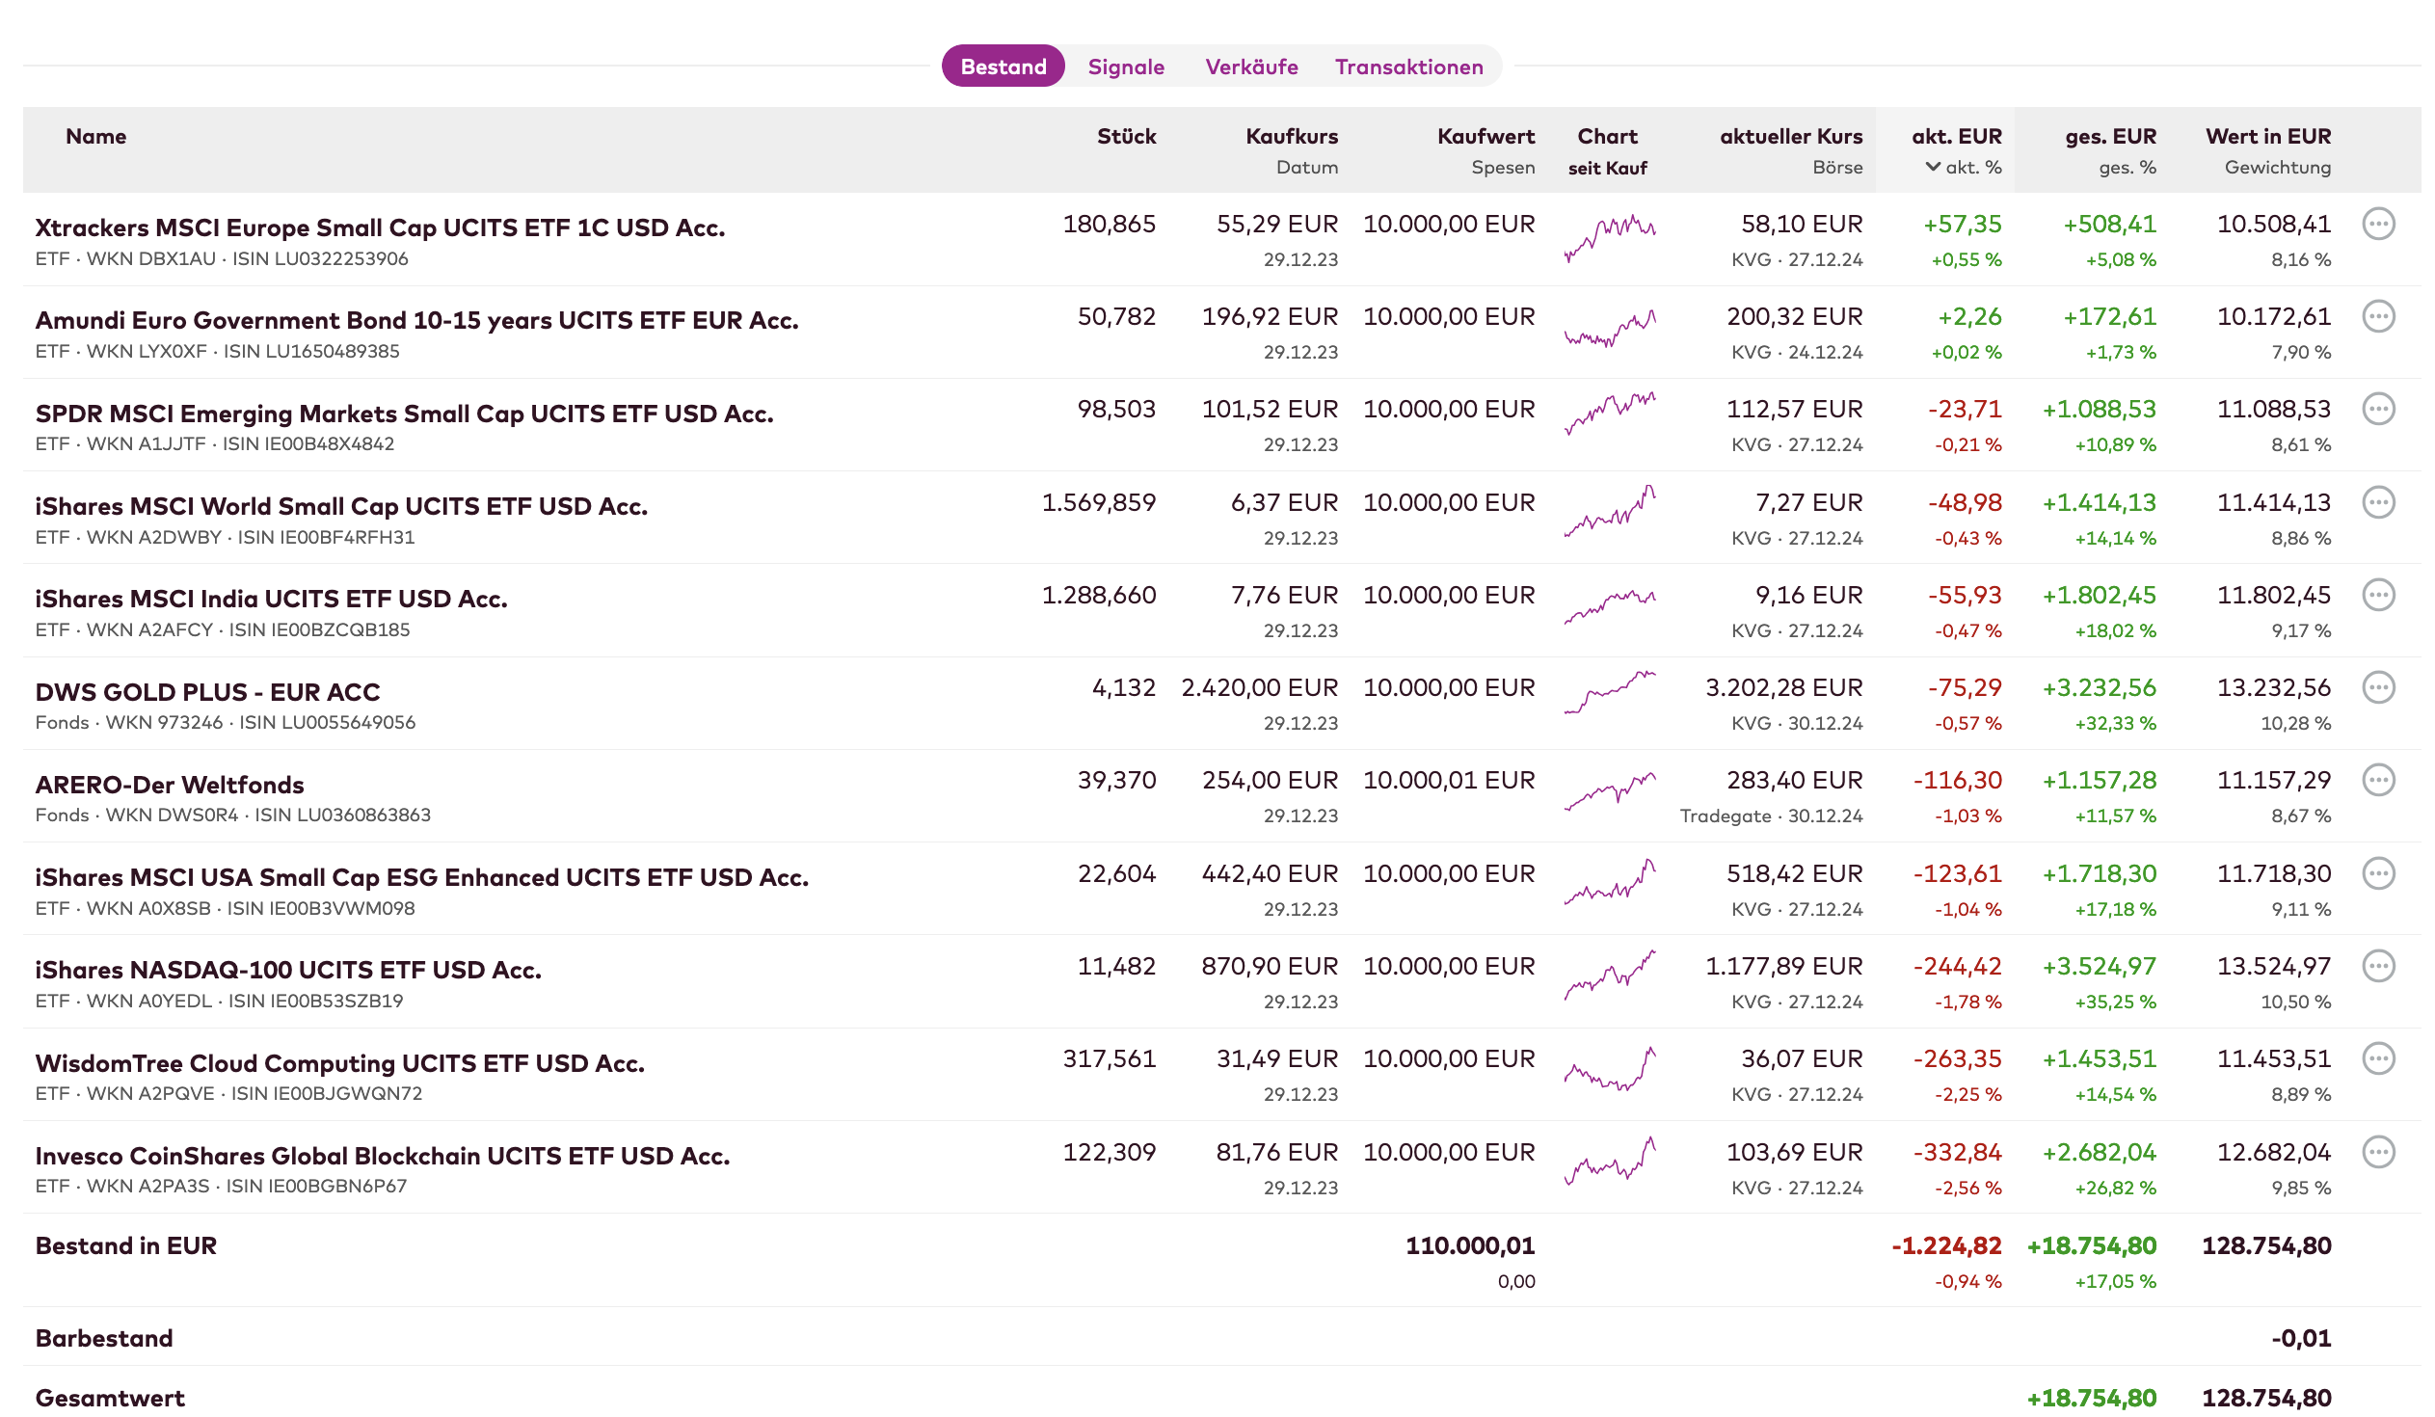Open options menu for Amundi Euro Government Bond
This screenshot has width=2435, height=1417.
pos(2377,317)
